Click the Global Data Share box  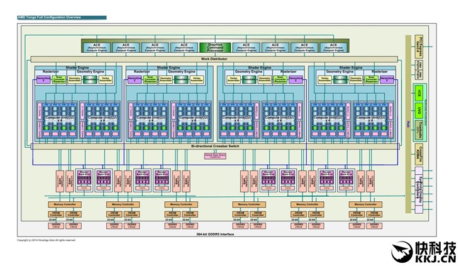(215, 156)
